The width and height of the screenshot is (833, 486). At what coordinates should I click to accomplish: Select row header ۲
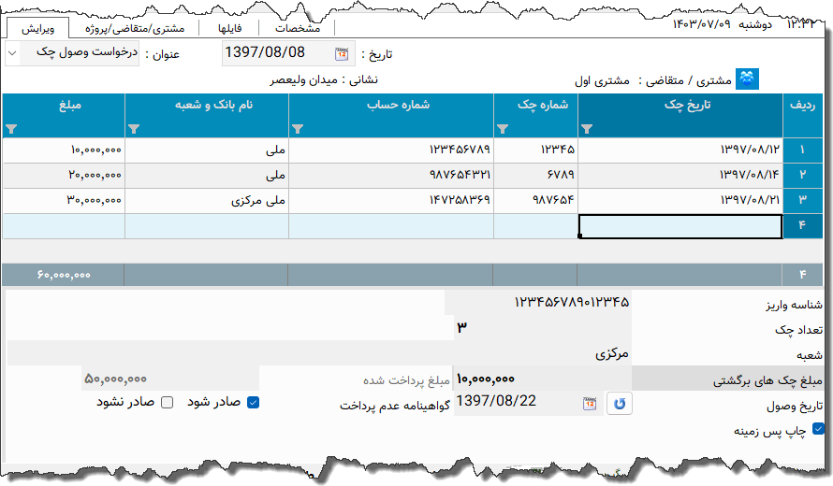click(803, 176)
